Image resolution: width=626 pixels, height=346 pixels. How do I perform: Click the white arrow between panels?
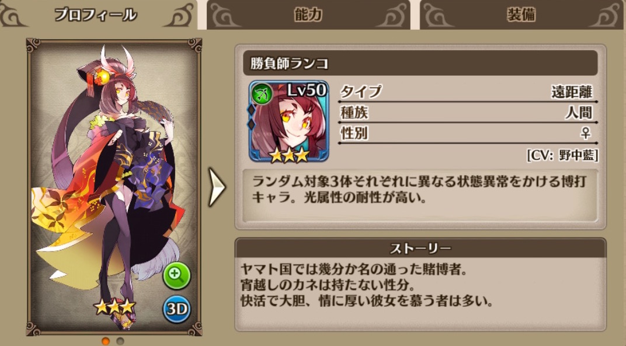[x=218, y=187]
